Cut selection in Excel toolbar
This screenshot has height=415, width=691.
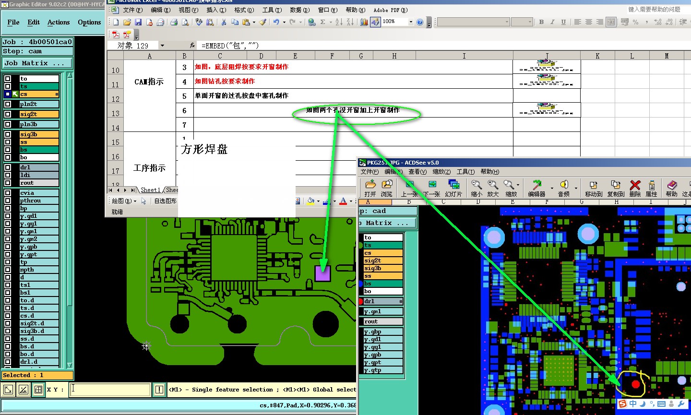click(224, 22)
